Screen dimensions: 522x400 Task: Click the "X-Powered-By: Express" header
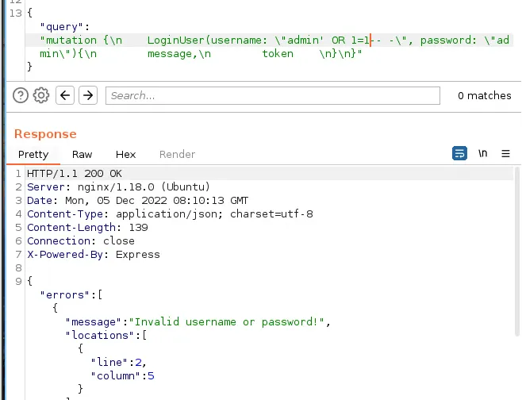(x=94, y=255)
